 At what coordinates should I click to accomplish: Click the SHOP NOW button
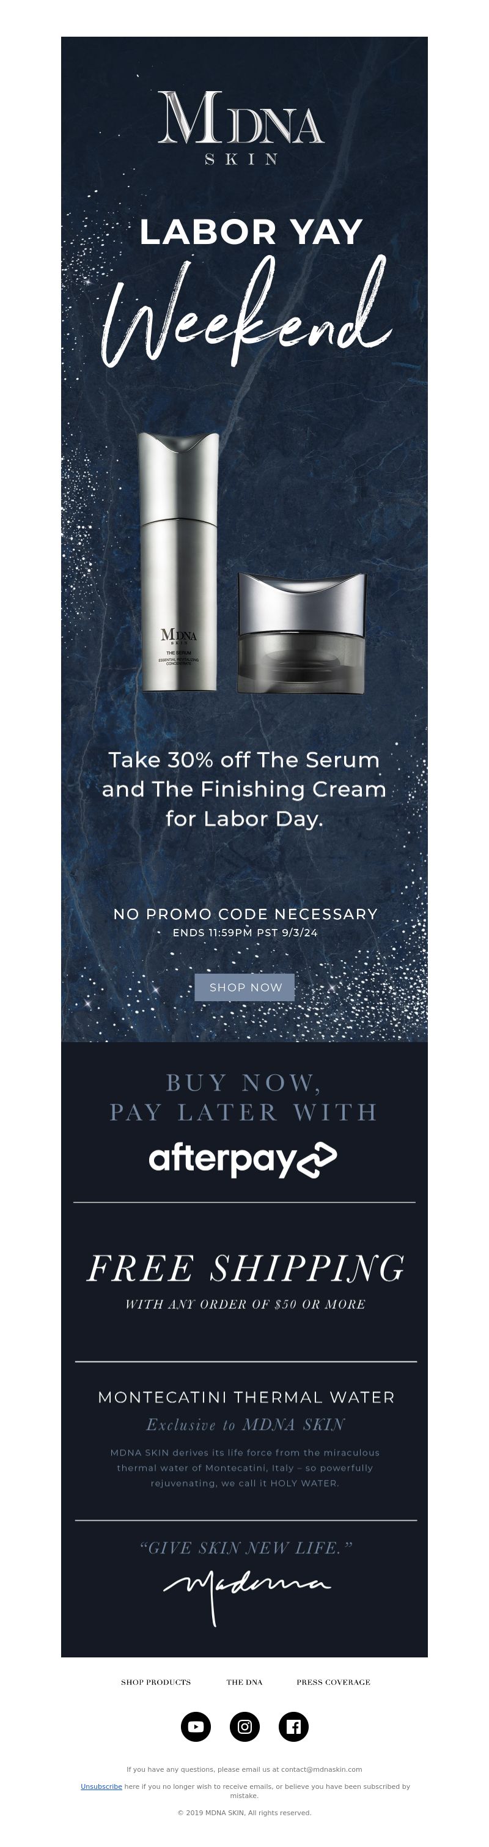pyautogui.click(x=245, y=987)
